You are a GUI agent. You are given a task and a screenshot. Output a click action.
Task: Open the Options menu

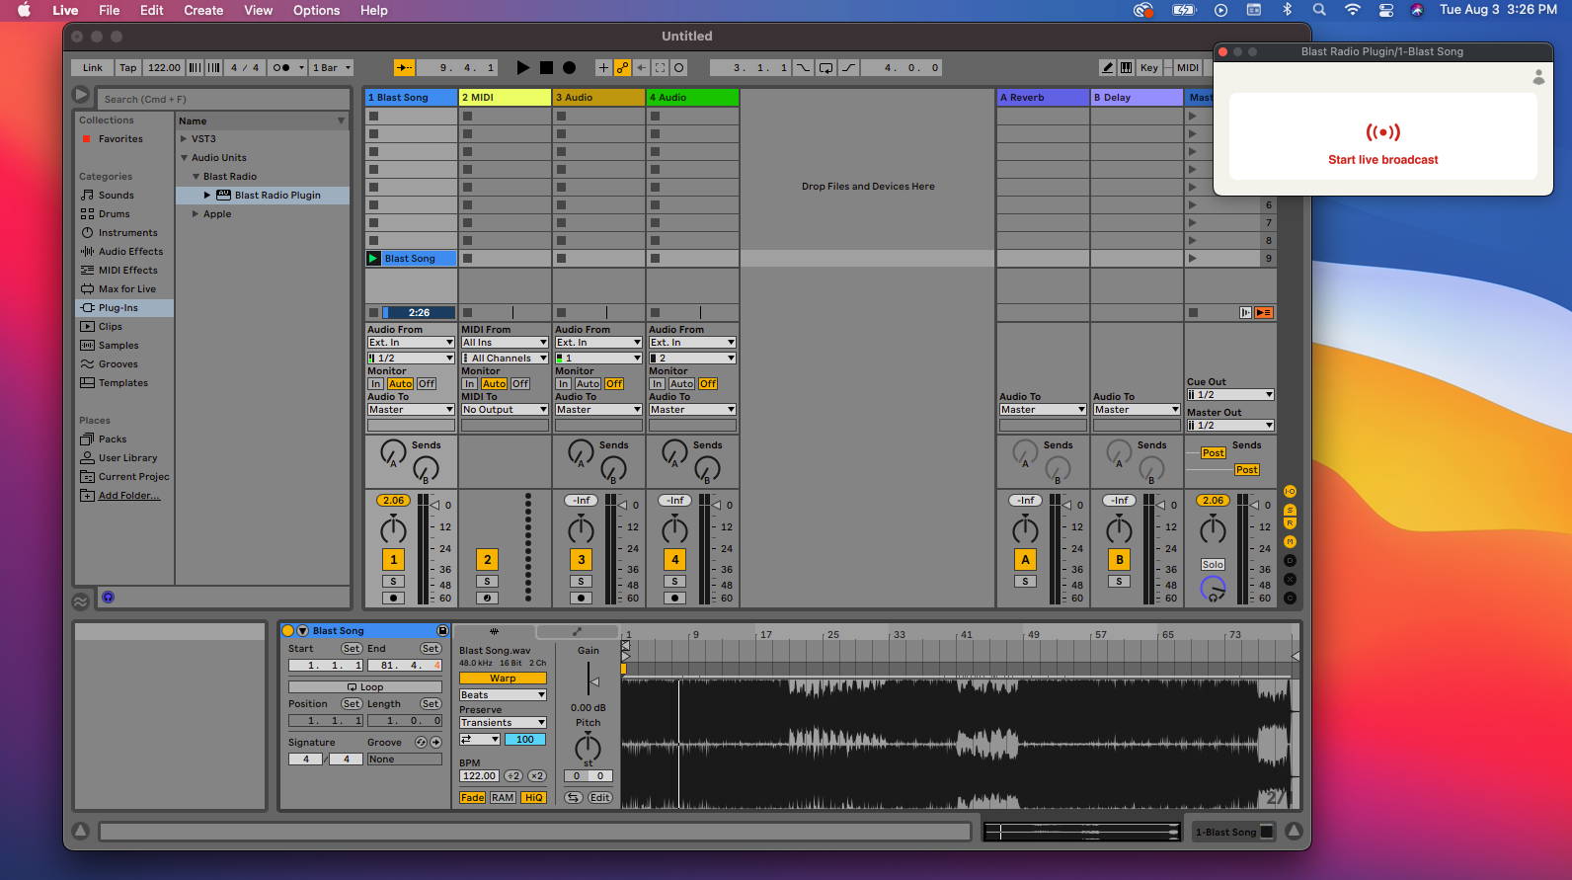point(316,10)
